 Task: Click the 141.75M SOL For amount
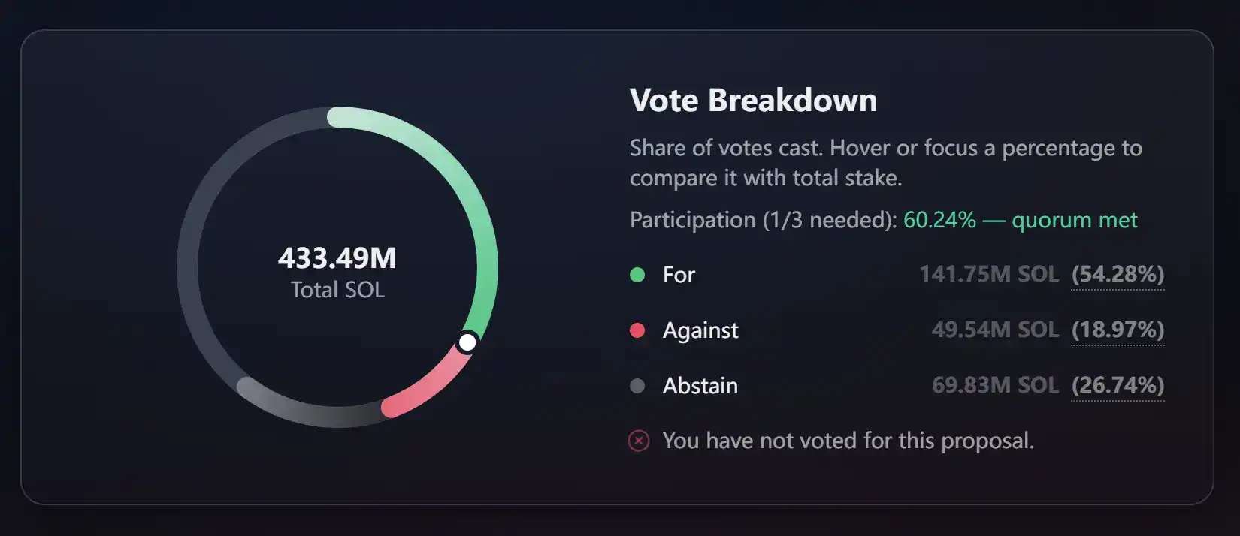click(989, 274)
